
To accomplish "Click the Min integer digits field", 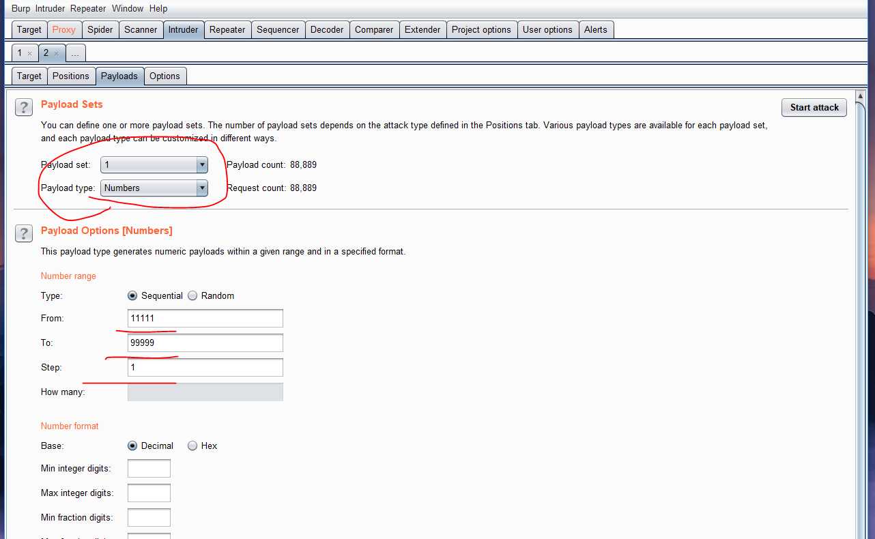I will 149,468.
